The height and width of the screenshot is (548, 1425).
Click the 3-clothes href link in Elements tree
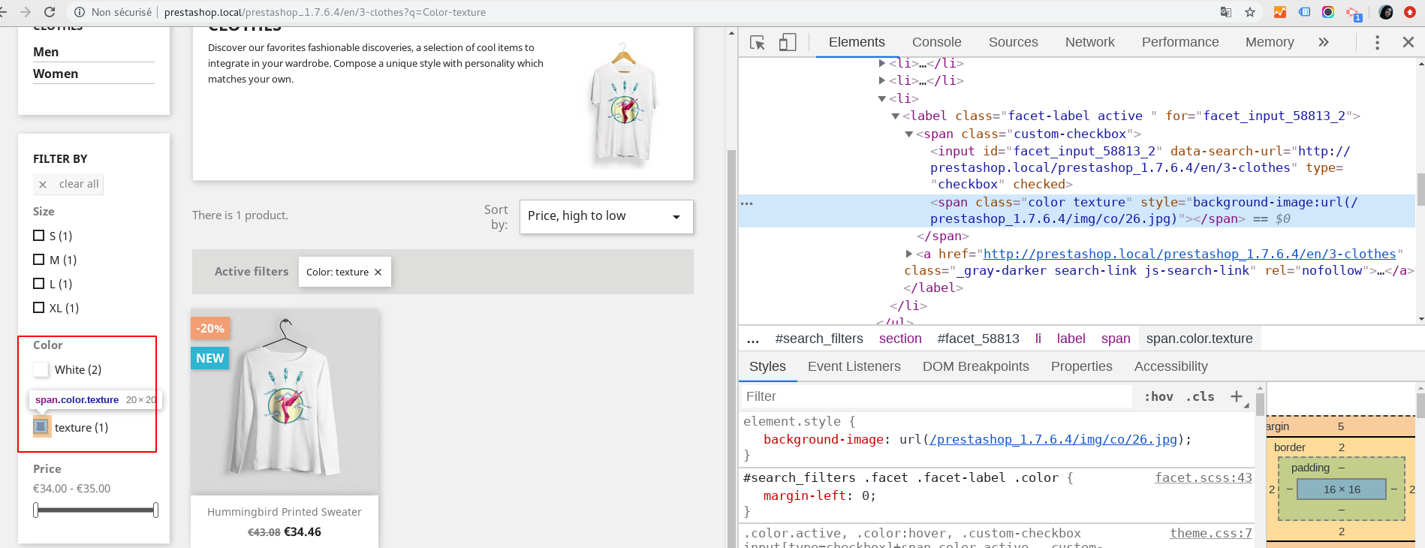tap(1190, 254)
